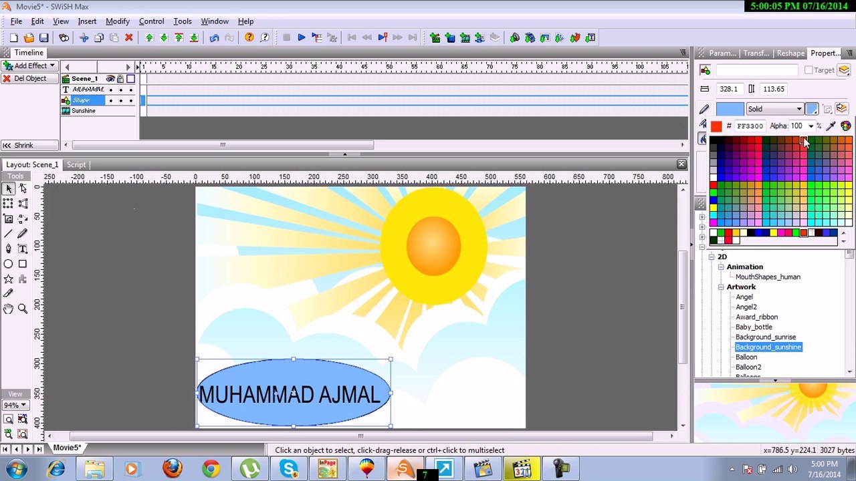Image resolution: width=856 pixels, height=481 pixels.
Task: Toggle the Scene_1 outline square
Action: coord(131,79)
